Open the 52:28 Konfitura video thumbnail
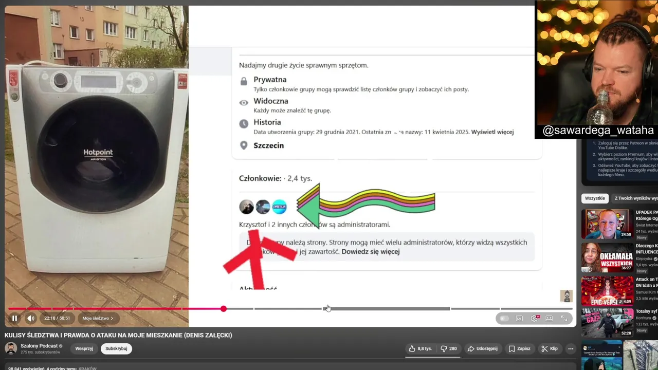 pos(607,323)
